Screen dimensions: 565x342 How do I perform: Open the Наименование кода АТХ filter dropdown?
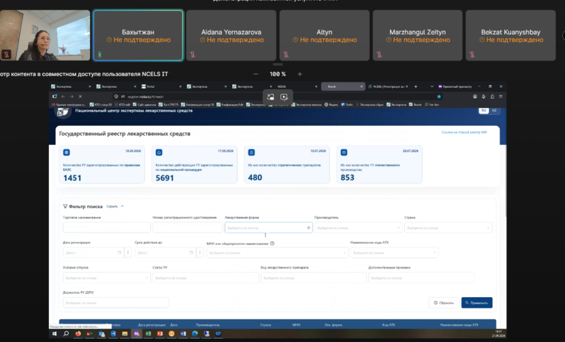(394, 253)
